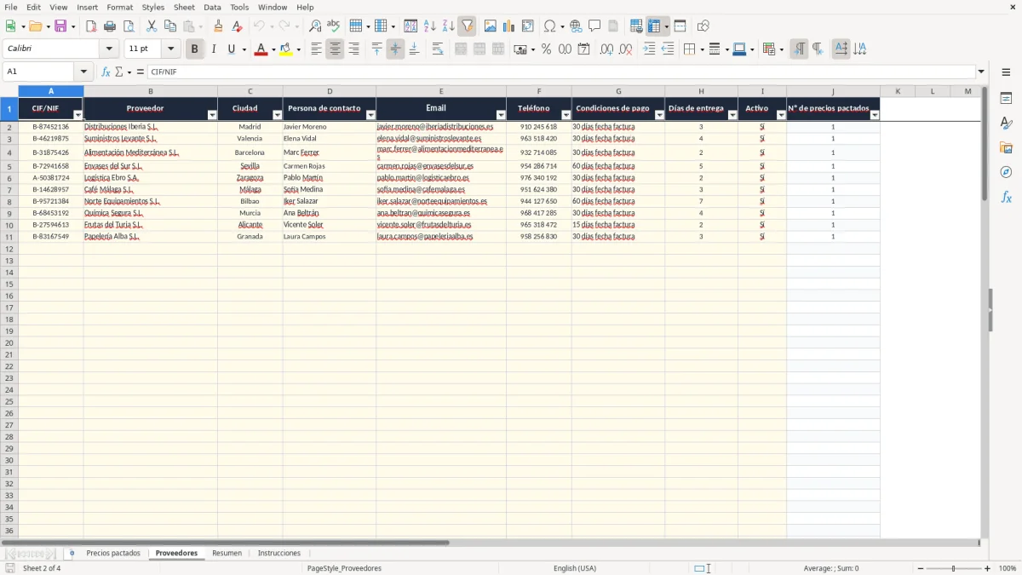Open Print Preview from the toolbar
The height and width of the screenshot is (575, 1022).
(x=129, y=26)
